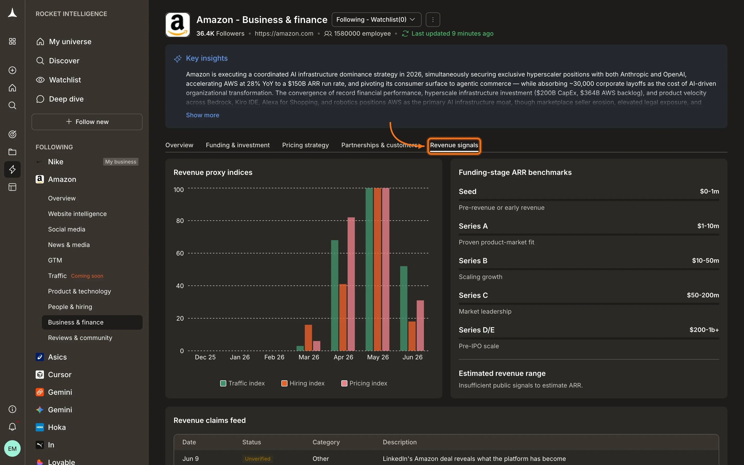744x465 pixels.
Task: Select Lovable in Following list
Action: pyautogui.click(x=61, y=462)
